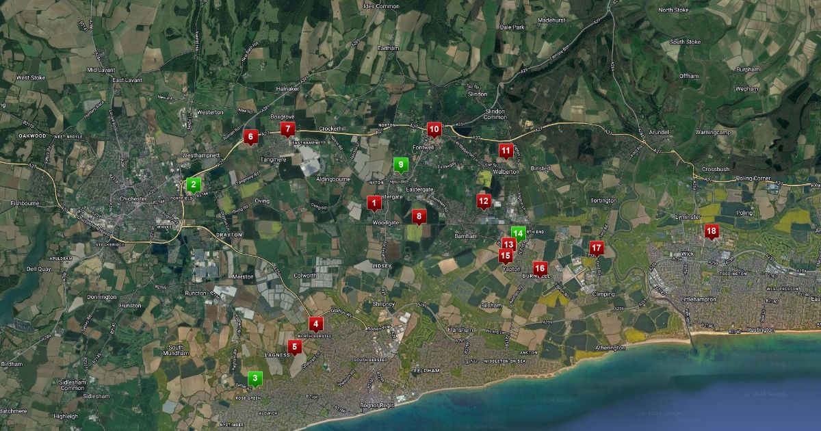Viewport: 821px width, 431px height.
Task: Select red marker number 17
Action: 597,247
